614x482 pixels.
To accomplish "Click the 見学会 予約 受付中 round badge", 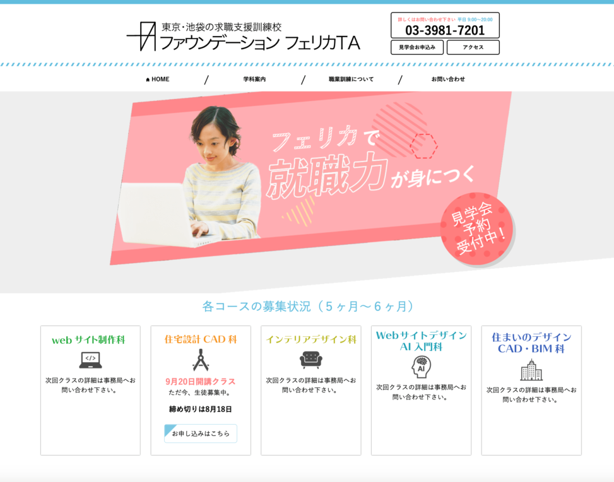I will pyautogui.click(x=476, y=228).
